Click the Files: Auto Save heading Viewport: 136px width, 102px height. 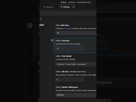click(x=62, y=25)
